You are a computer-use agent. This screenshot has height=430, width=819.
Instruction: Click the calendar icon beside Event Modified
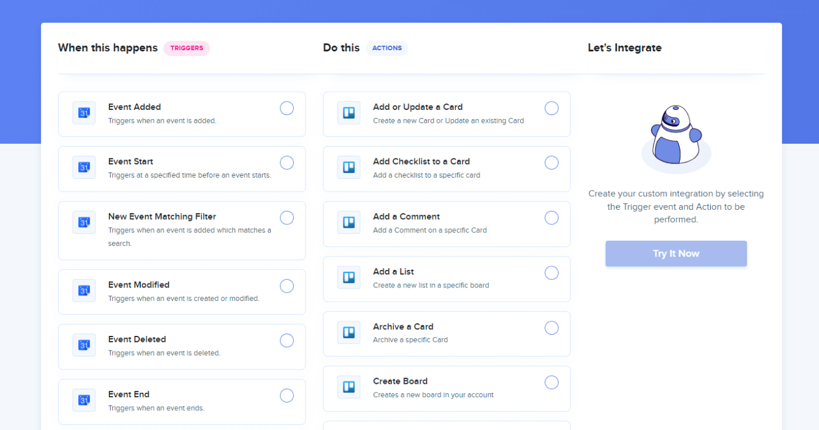(84, 290)
